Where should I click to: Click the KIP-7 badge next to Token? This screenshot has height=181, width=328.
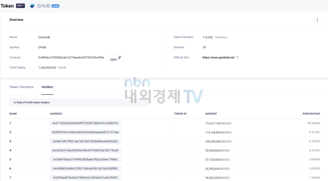[20, 6]
